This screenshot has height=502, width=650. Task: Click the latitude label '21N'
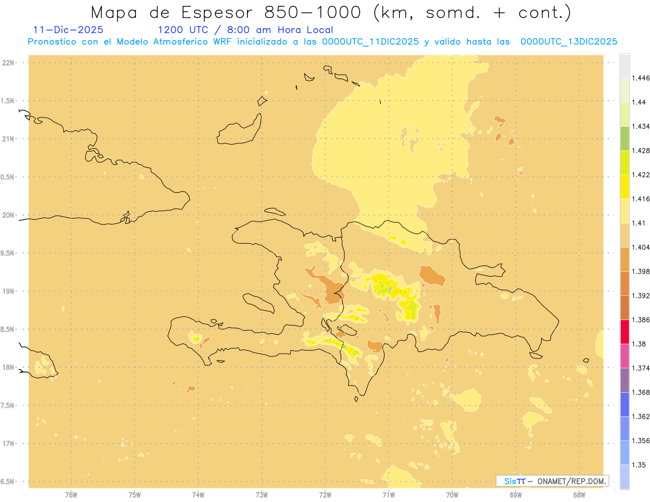click(x=8, y=139)
